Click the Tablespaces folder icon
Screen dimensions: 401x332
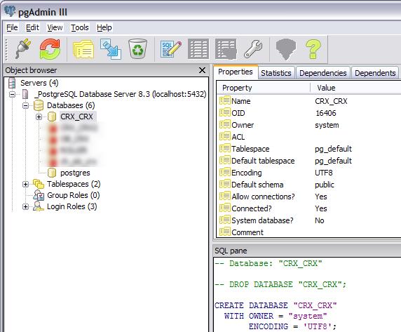coord(39,184)
